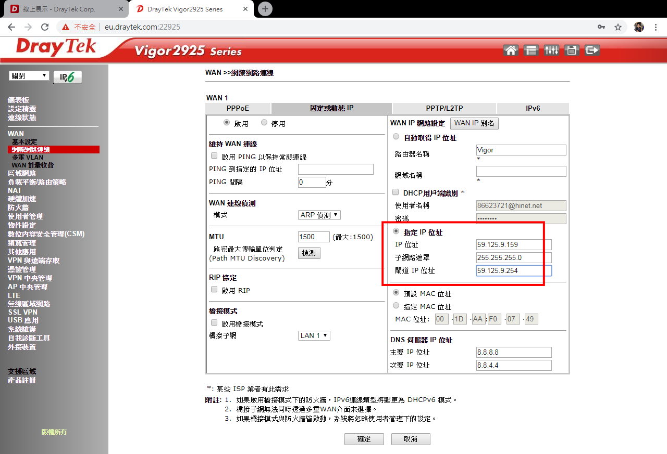Open the 關閉 dropdown in the sidebar
The width and height of the screenshot is (667, 454).
pyautogui.click(x=29, y=76)
